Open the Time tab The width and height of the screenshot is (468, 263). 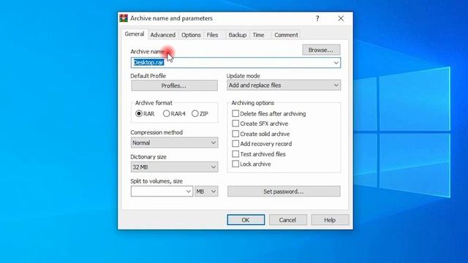[258, 35]
